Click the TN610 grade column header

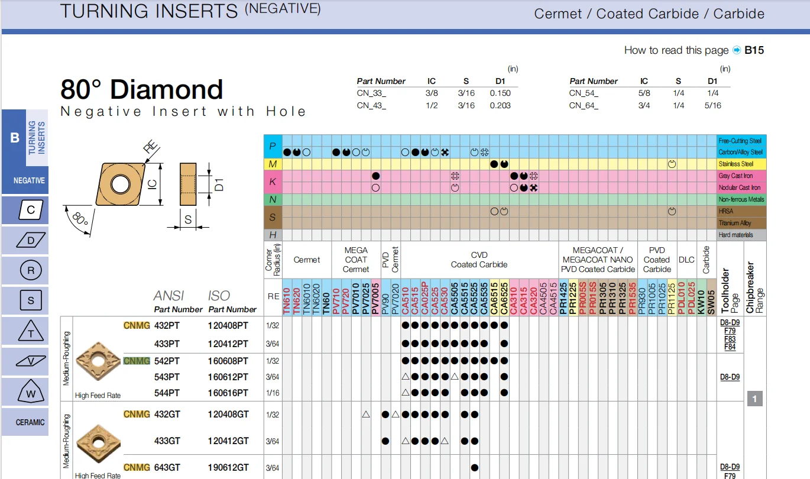(x=287, y=297)
